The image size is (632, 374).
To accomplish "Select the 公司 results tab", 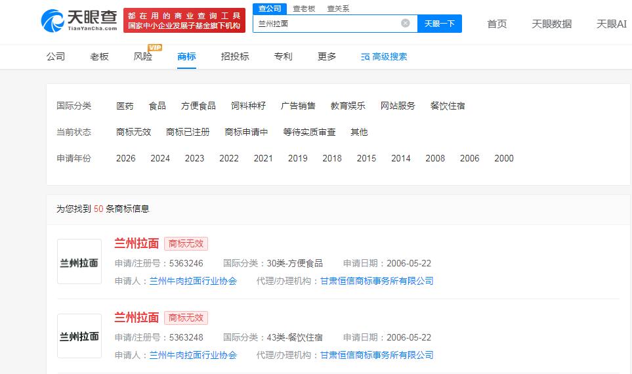I will click(x=56, y=56).
